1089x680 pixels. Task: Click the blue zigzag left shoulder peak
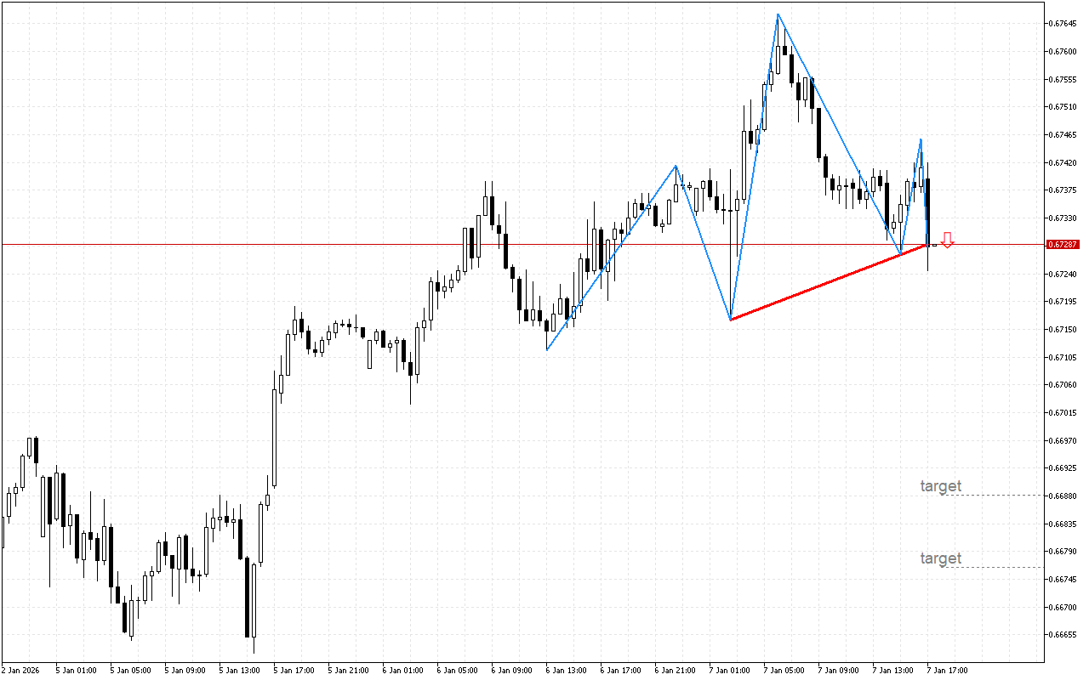click(676, 166)
